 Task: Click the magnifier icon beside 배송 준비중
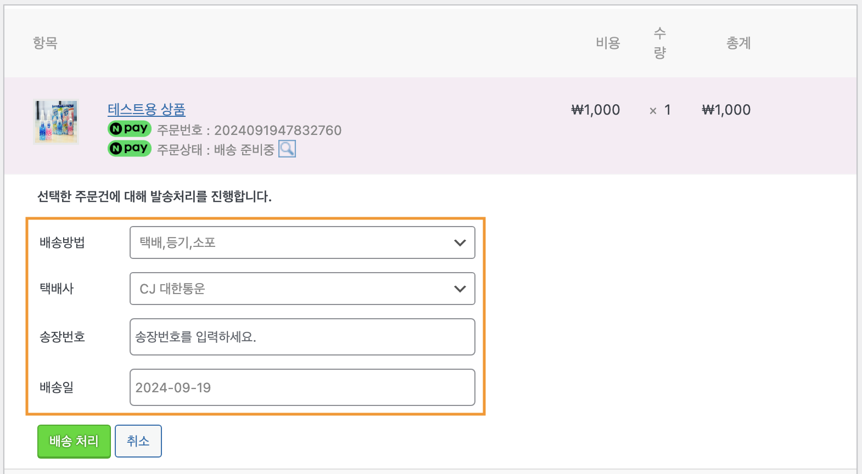click(x=287, y=149)
